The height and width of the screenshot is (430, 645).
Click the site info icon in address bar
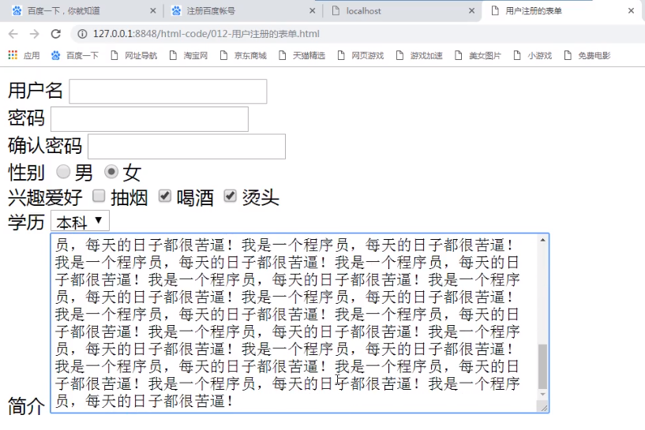[x=82, y=34]
